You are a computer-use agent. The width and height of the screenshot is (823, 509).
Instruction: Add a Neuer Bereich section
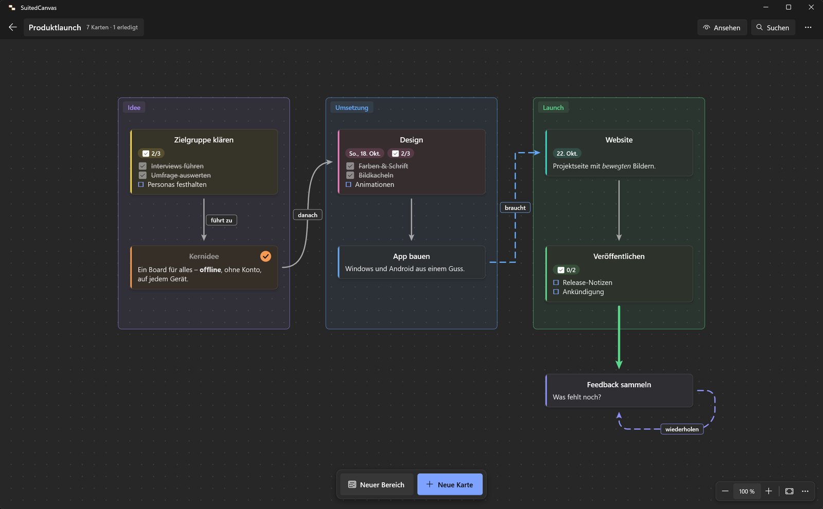377,484
